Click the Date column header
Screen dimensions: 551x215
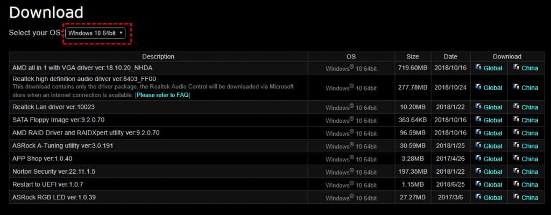click(450, 56)
